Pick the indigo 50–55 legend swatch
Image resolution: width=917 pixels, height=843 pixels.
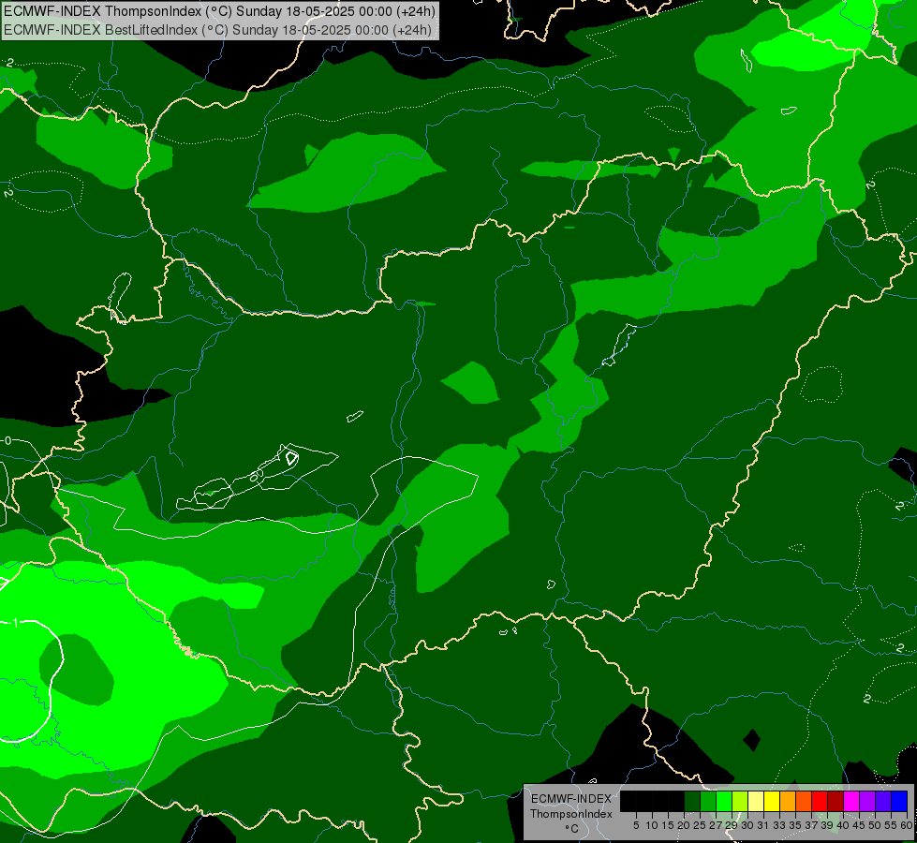click(x=883, y=802)
